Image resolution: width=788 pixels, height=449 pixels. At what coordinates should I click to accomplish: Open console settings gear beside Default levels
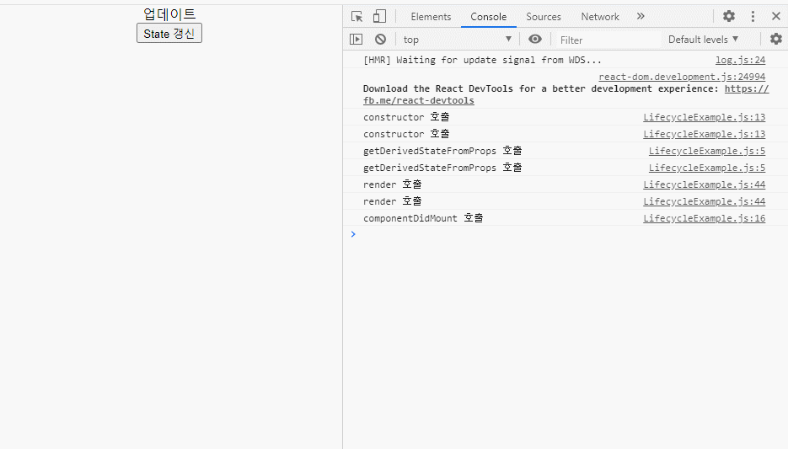[776, 39]
